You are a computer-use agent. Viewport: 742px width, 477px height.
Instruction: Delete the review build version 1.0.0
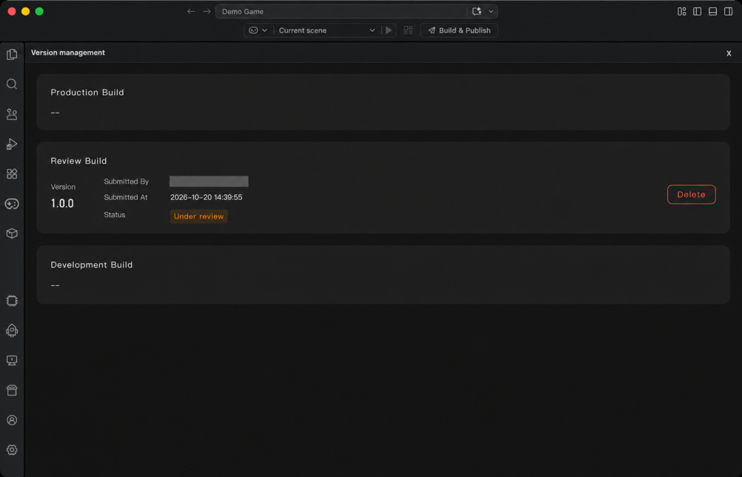point(692,195)
